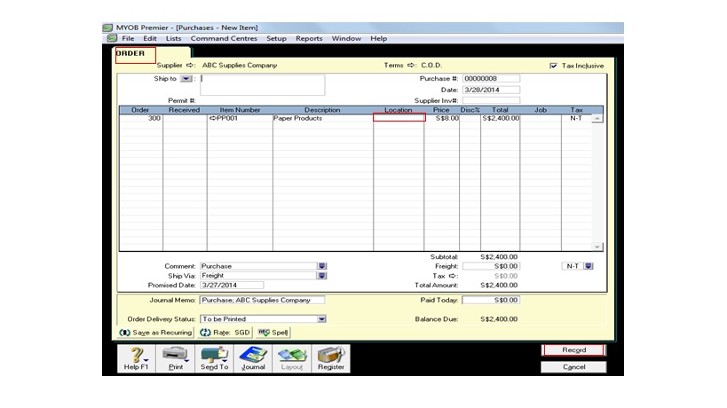Viewport: 727px width, 408px height.
Task: Click Save as Recurring button
Action: point(155,333)
